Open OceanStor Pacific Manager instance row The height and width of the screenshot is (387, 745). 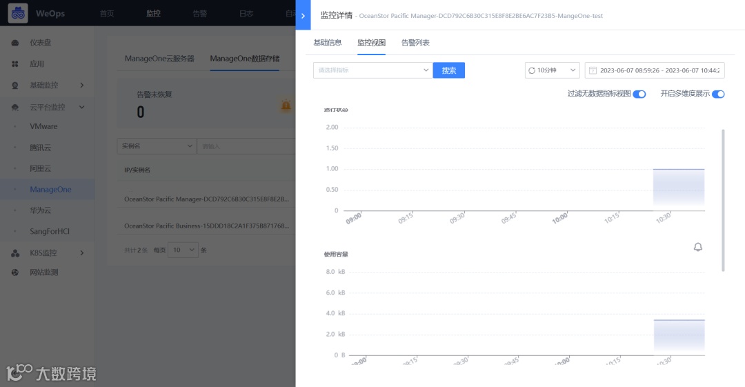click(206, 199)
